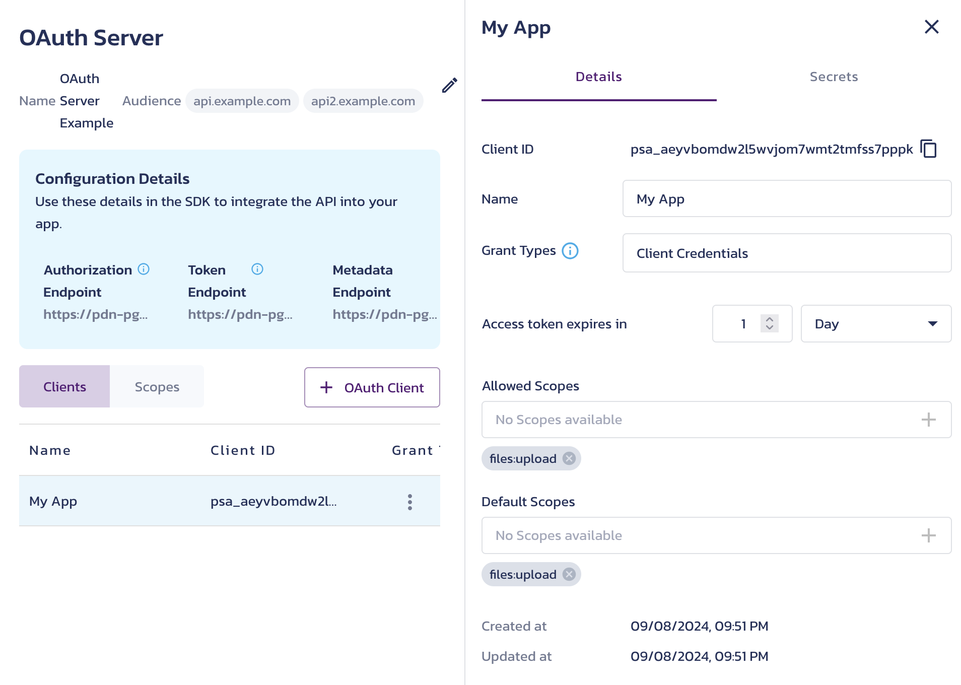Open the three-dot menu for My App row
This screenshot has height=685, width=961.
[x=410, y=502]
